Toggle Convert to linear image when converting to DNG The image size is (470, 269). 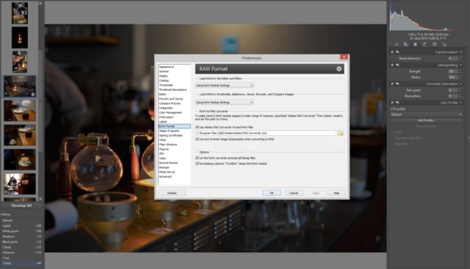(x=197, y=139)
